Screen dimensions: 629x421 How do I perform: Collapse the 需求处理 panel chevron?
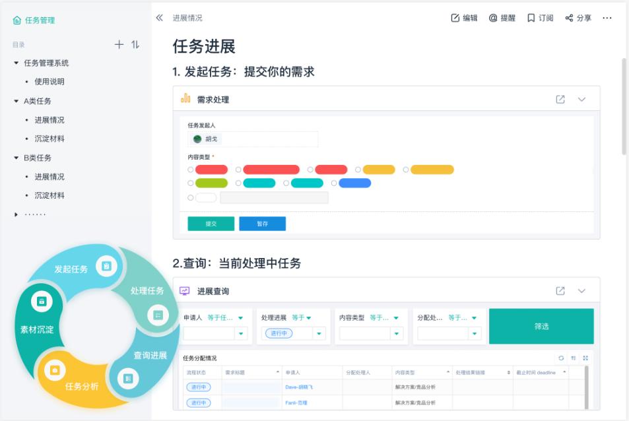(581, 100)
